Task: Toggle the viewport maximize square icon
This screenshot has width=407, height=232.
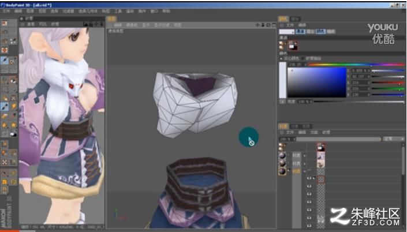Action: (x=274, y=25)
